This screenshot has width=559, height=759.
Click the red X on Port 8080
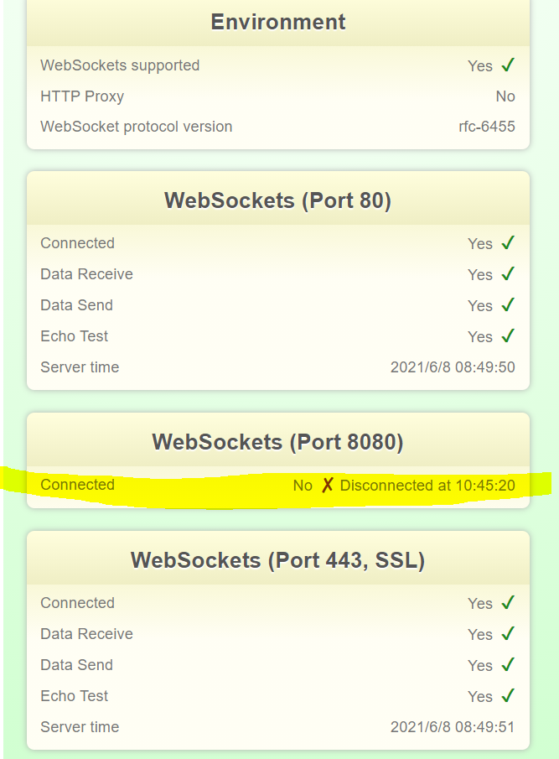click(x=327, y=486)
